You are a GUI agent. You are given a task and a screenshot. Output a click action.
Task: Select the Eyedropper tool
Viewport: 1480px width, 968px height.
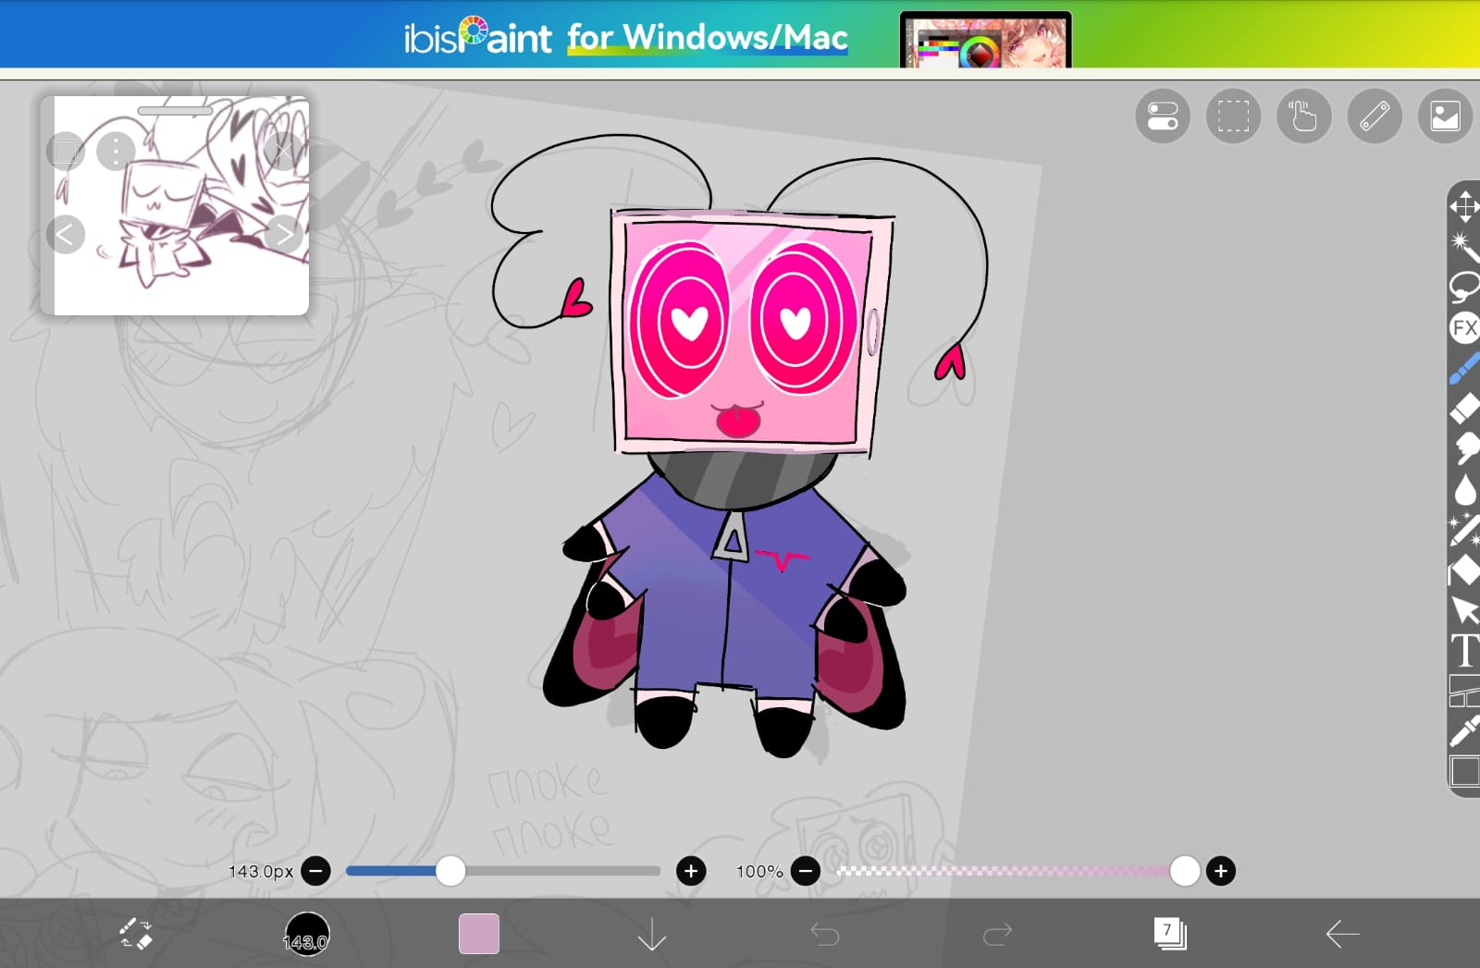(1464, 731)
